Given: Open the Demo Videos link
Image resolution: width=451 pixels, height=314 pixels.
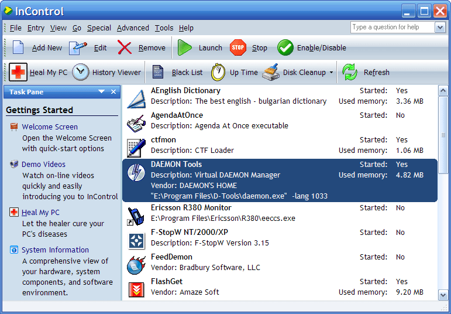Looking at the screenshot, I should 43,164.
